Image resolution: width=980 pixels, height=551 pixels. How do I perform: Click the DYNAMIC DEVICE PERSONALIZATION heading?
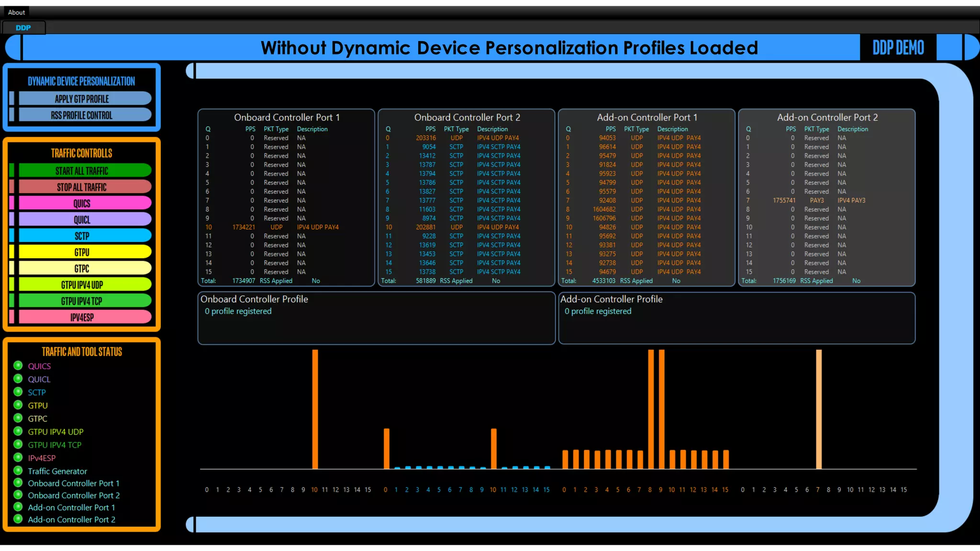(x=81, y=81)
